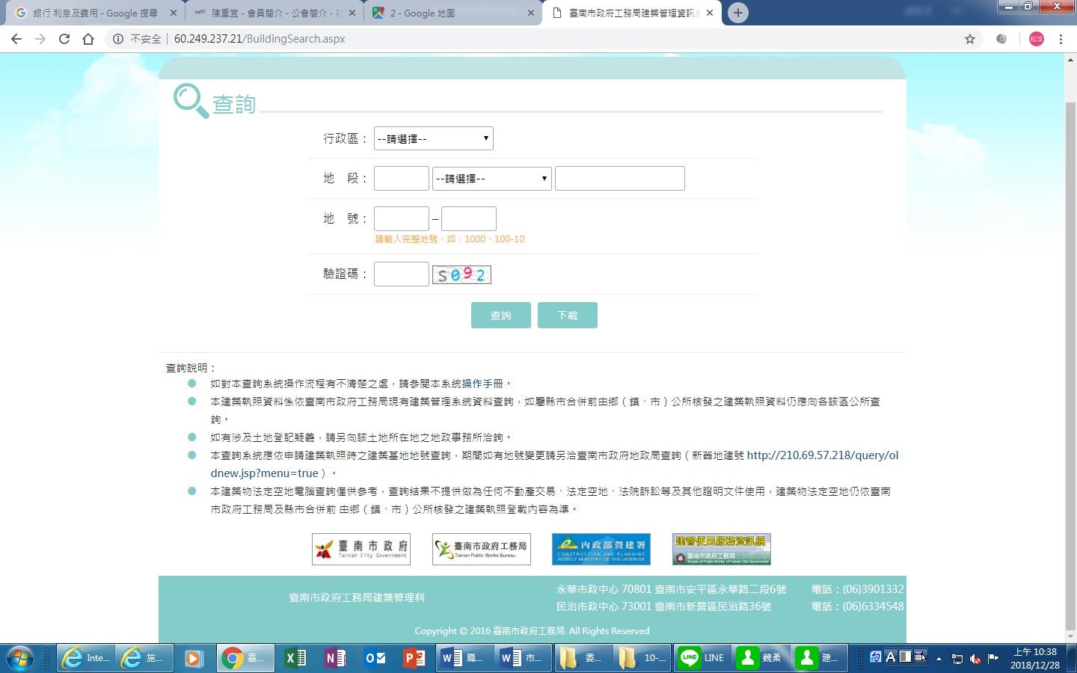View site info 不安全 icon
The height and width of the screenshot is (673, 1077).
pyautogui.click(x=117, y=39)
